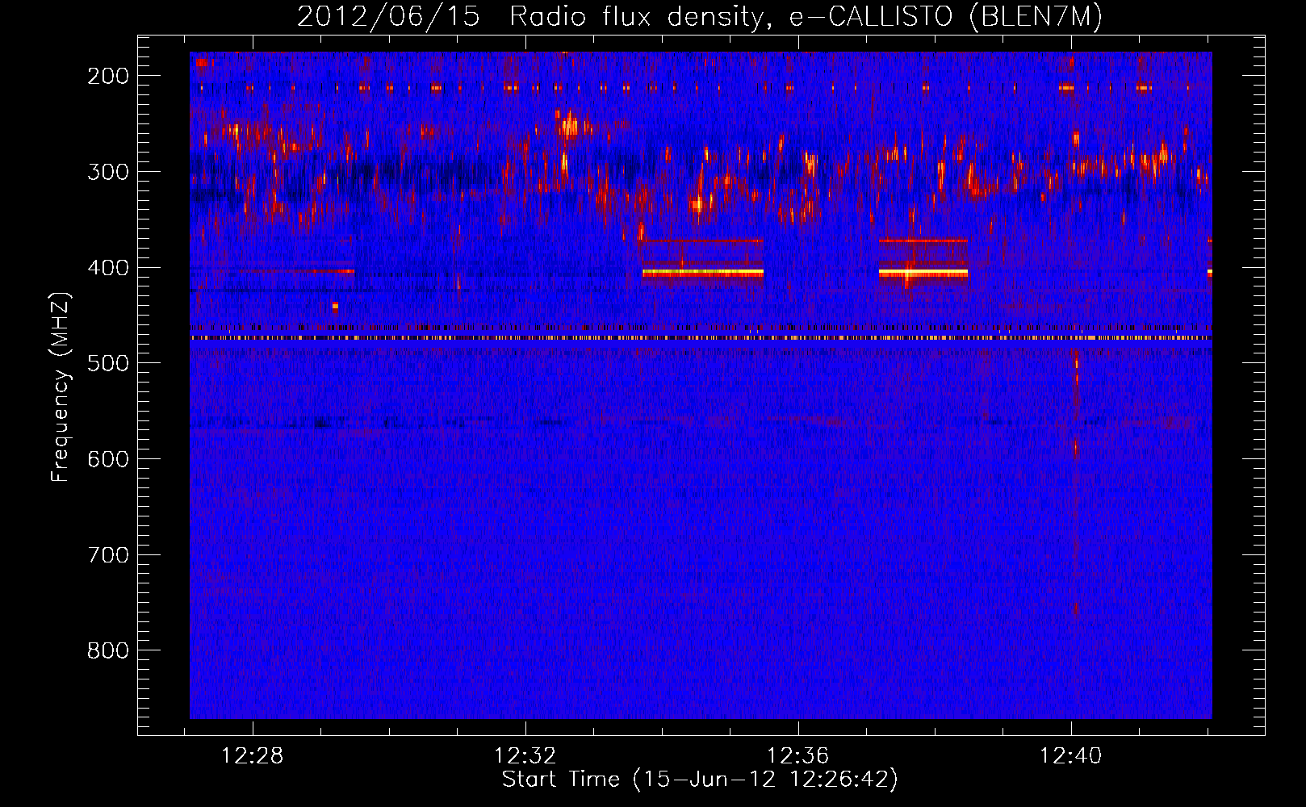This screenshot has width=1306, height=807.
Task: Click the continuous horizontal line near 475 MHz
Action: point(701,338)
